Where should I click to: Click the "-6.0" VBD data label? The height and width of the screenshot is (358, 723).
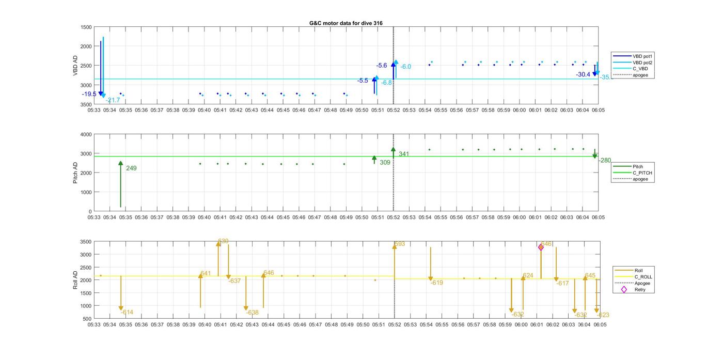pos(406,67)
